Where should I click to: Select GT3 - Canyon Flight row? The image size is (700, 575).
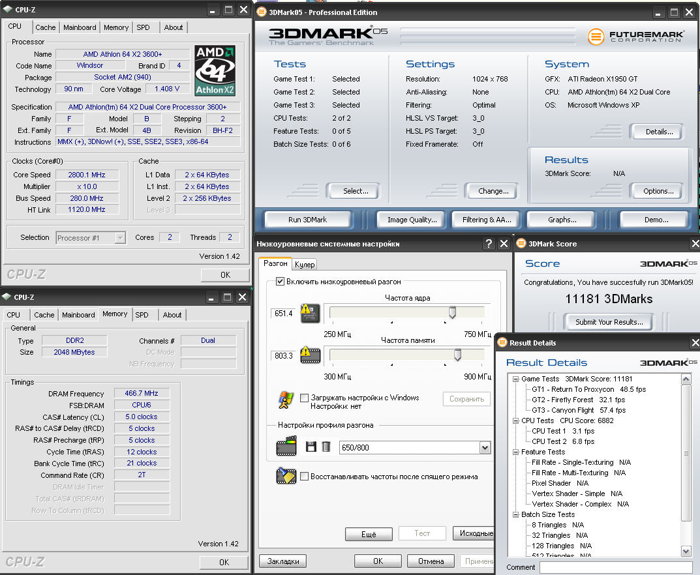579,411
